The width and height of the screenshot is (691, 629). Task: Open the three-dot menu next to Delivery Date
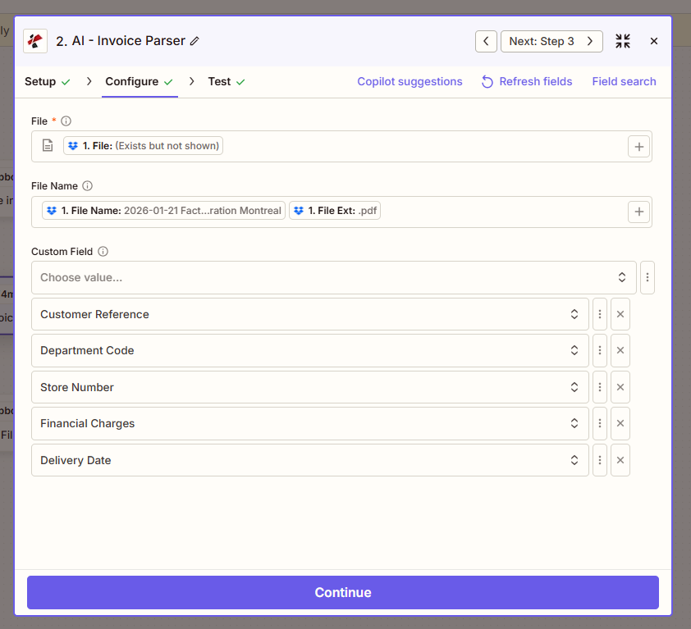[x=599, y=460]
